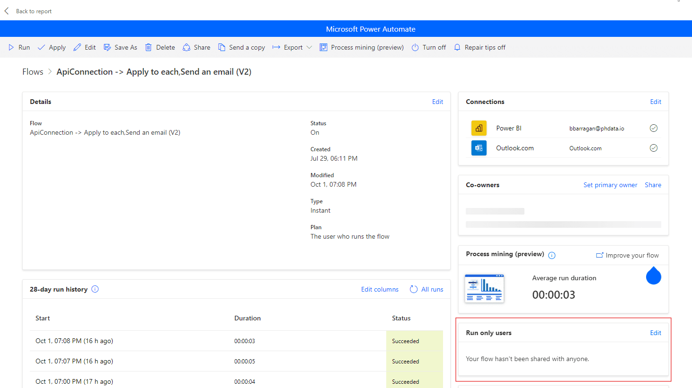Image resolution: width=692 pixels, height=388 pixels.
Task: Click the blue droplet icon in Process mining
Action: pos(654,276)
